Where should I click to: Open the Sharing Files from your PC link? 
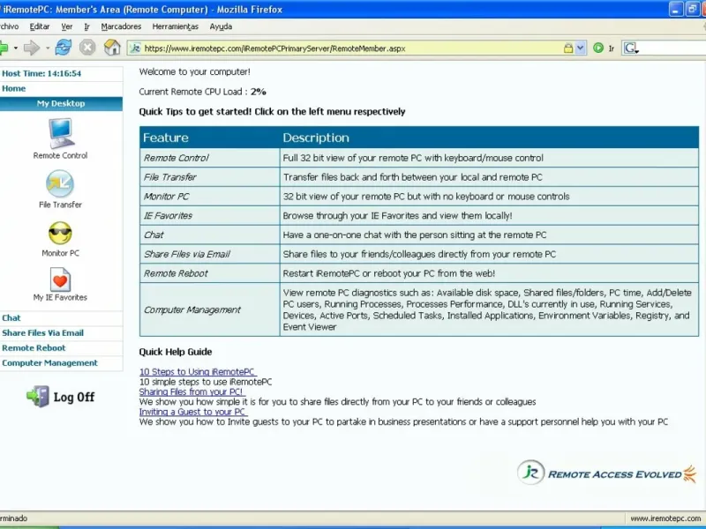point(192,391)
